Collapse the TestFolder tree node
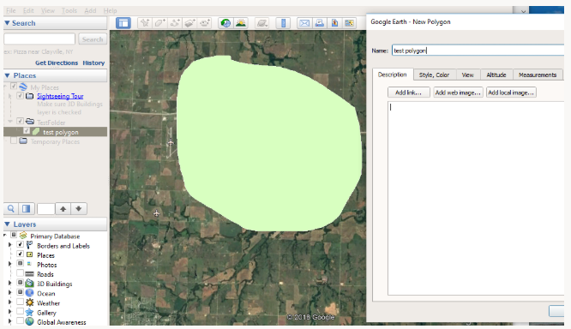Viewport: 571px width, 329px height. pyautogui.click(x=10, y=121)
